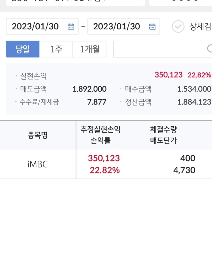The image size is (212, 278).
Task: Click the 체결수량 column header
Action: coord(164,129)
